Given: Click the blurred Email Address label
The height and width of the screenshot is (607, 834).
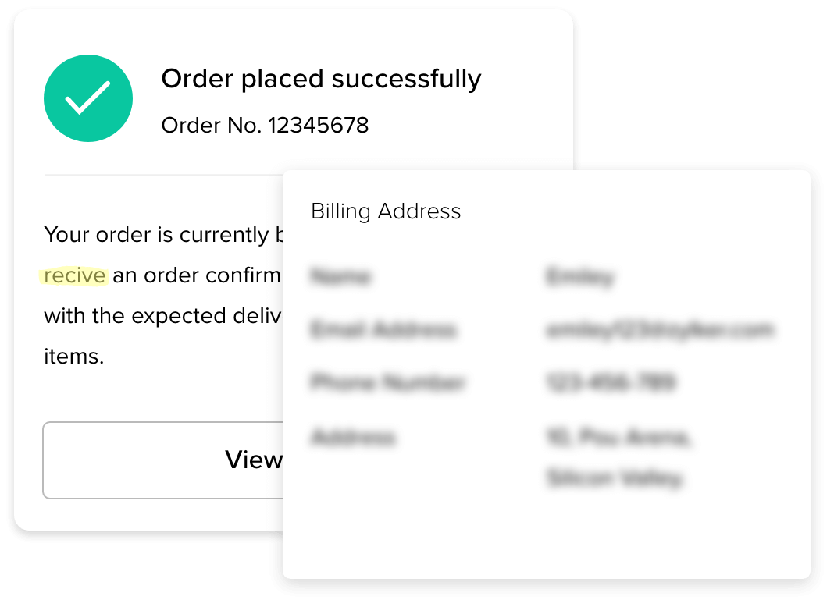Looking at the screenshot, I should click(383, 330).
